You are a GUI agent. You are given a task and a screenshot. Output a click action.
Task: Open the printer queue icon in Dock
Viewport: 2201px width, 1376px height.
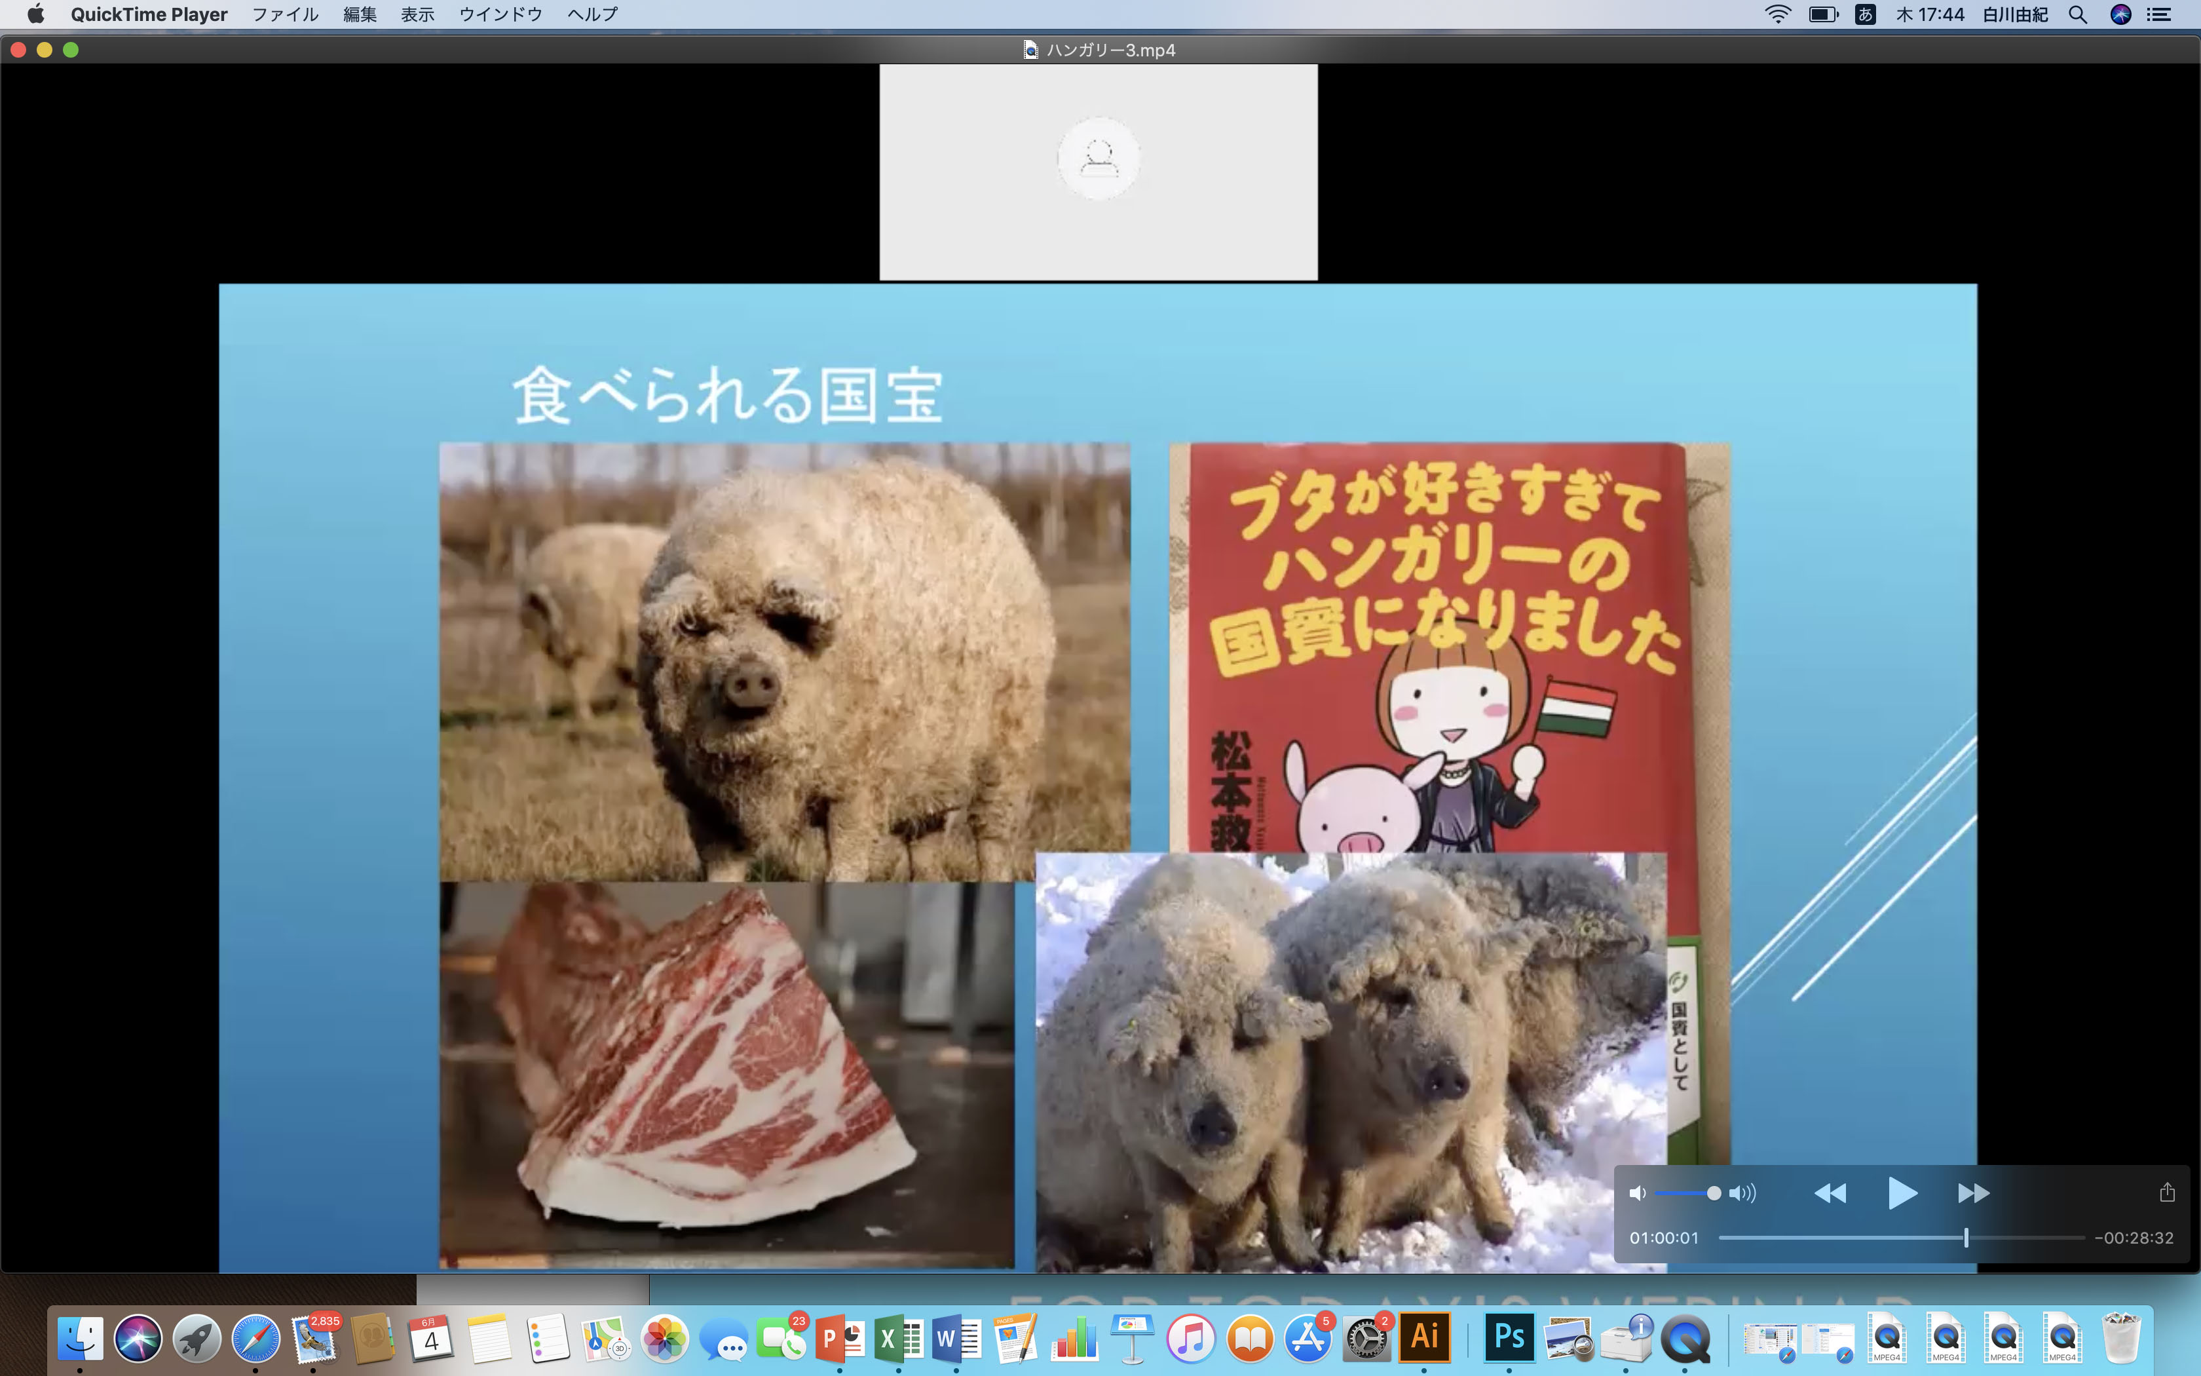tap(1627, 1338)
